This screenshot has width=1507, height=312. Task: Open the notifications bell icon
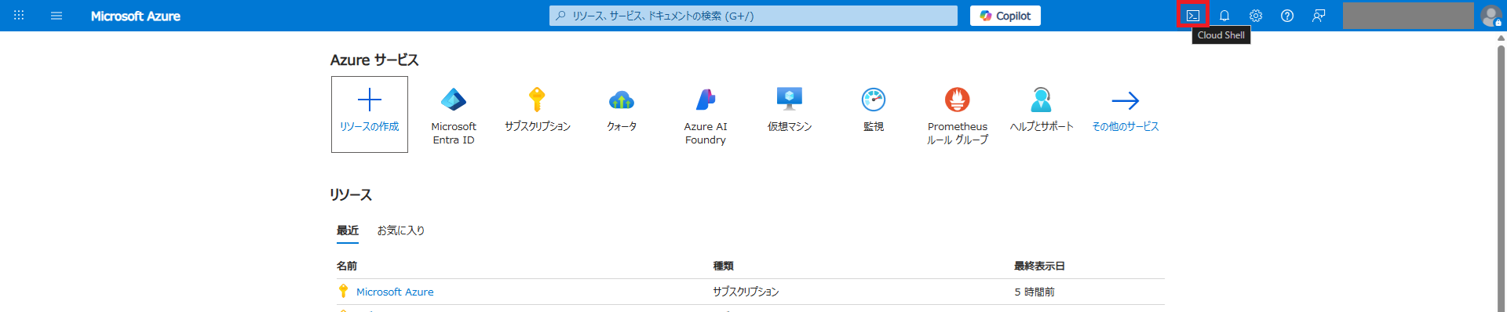tap(1224, 16)
